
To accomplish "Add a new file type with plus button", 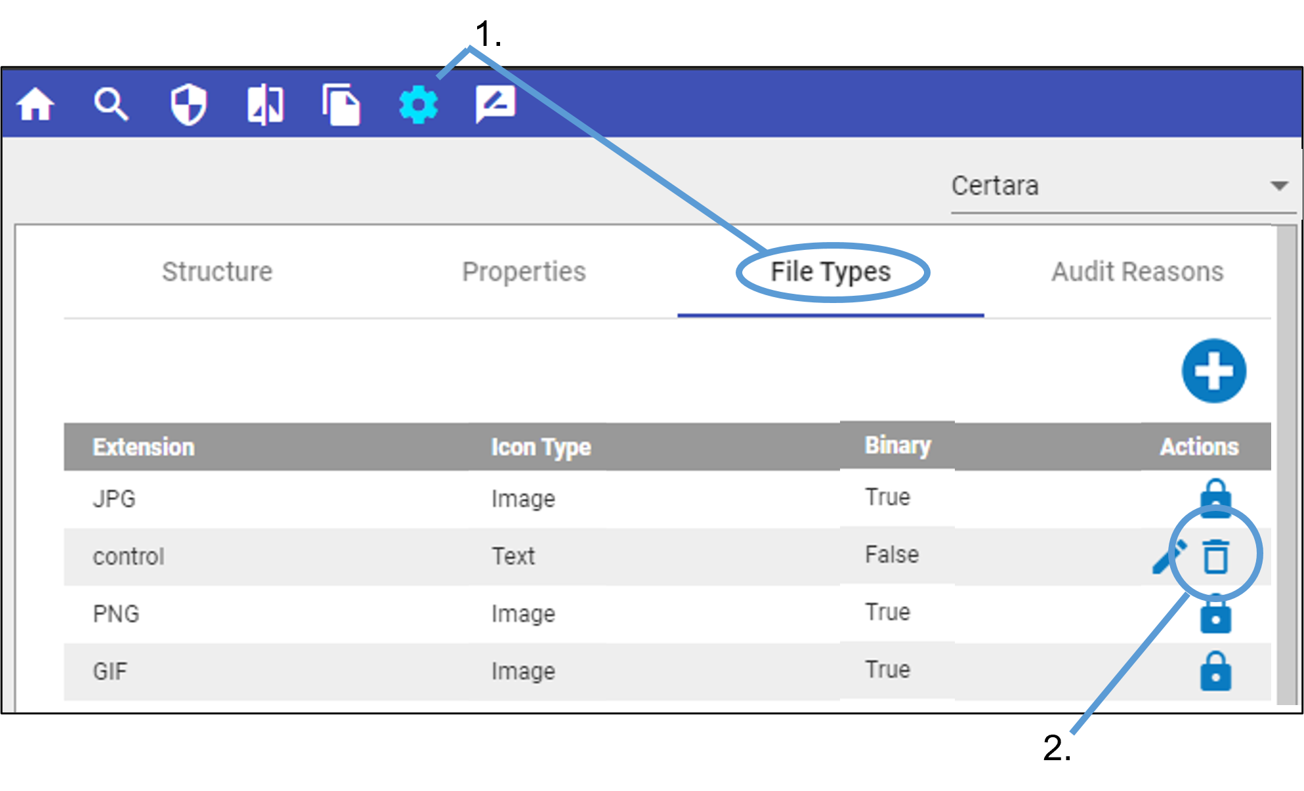I will (1214, 371).
